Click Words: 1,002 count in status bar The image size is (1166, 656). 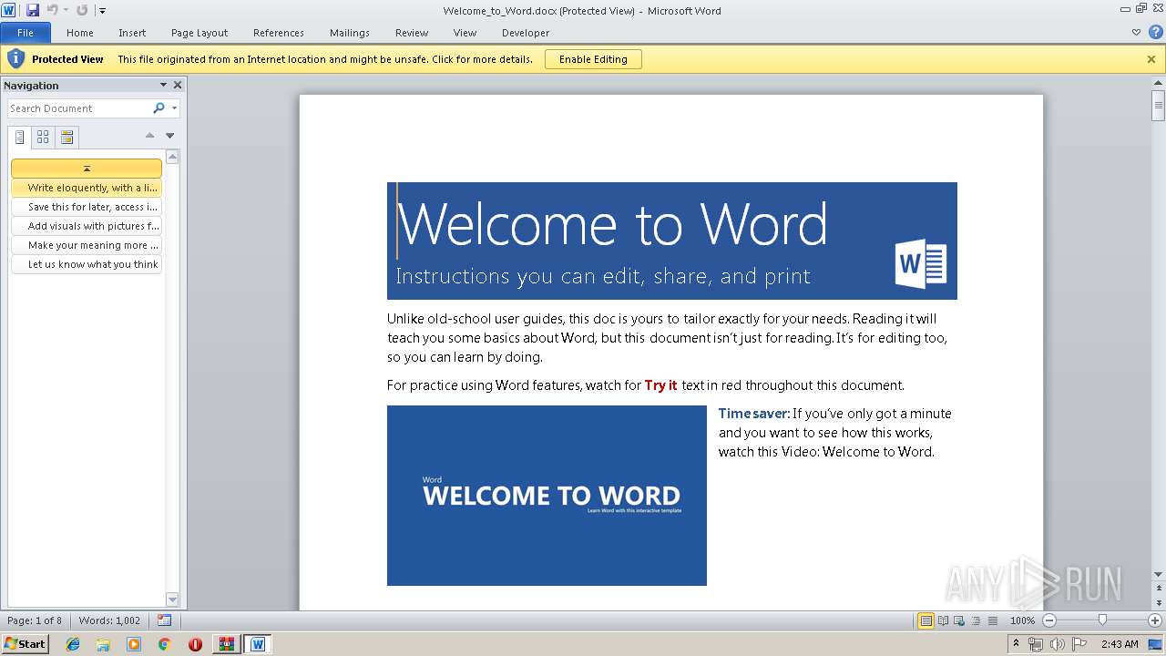[x=109, y=620]
